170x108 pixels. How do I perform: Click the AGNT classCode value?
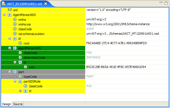click(x=90, y=29)
